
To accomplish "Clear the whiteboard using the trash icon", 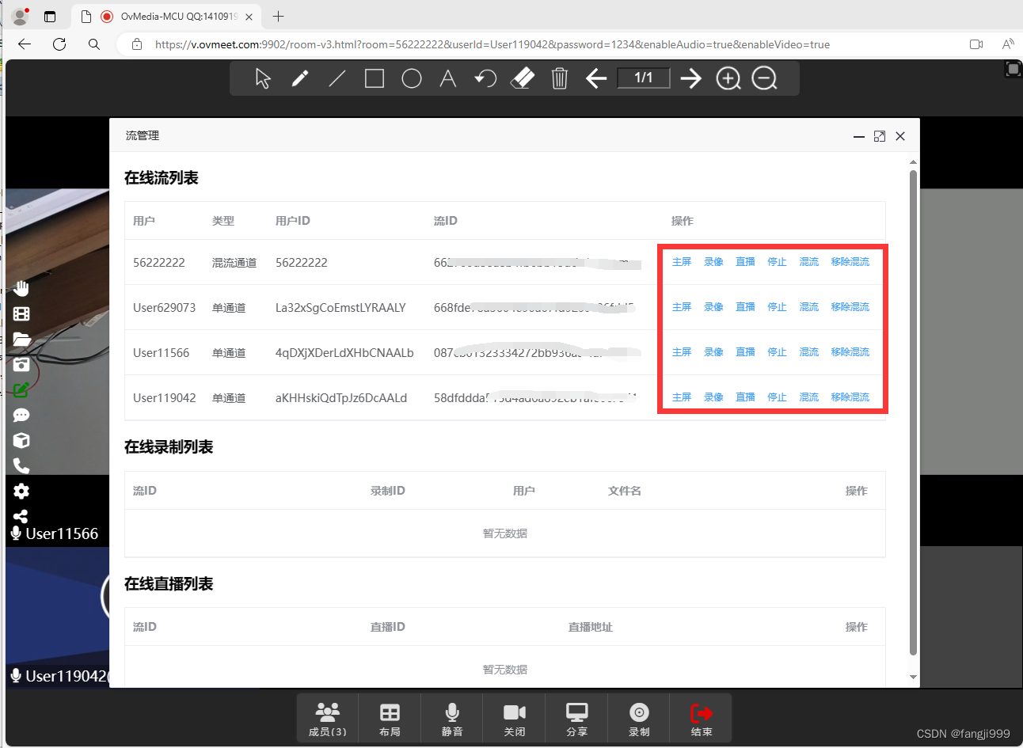I will (560, 78).
